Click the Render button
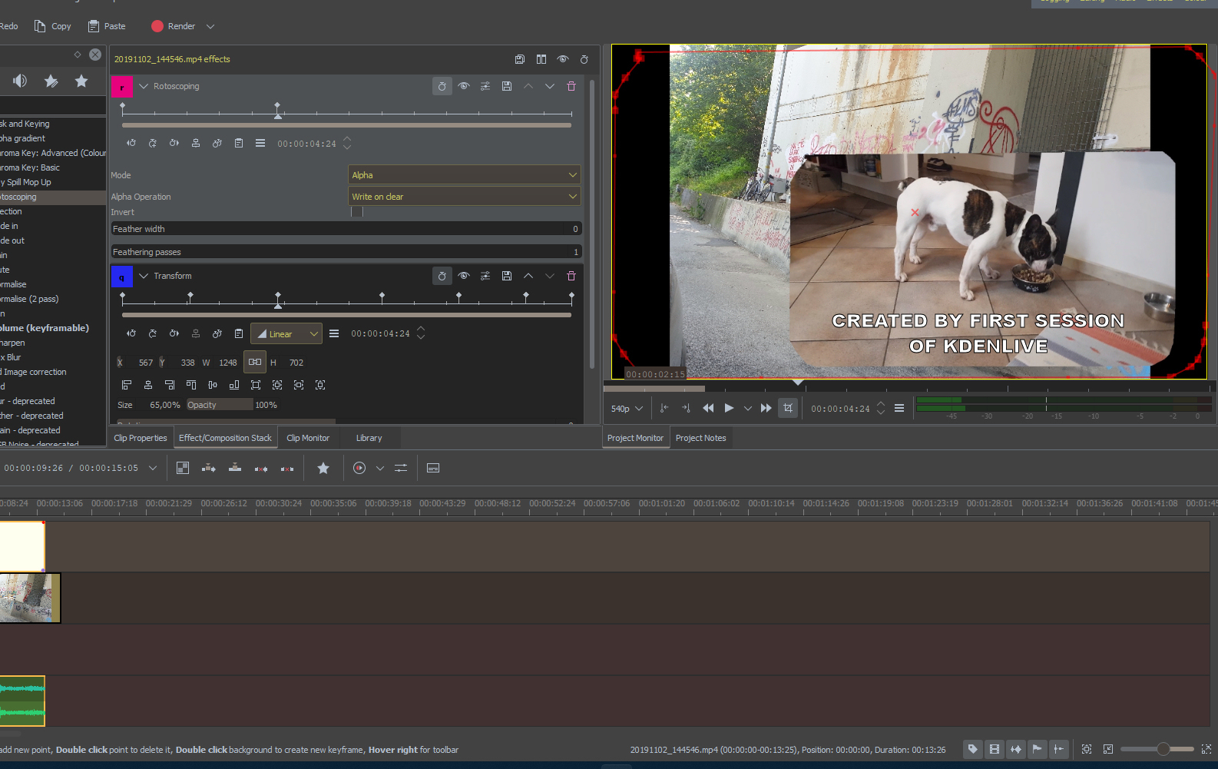The image size is (1218, 769). (174, 26)
